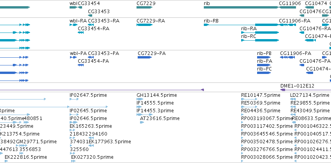This screenshot has height=163, width=331.
Task: Click the CG11906-PA protein glyph
Action: coord(287,57)
